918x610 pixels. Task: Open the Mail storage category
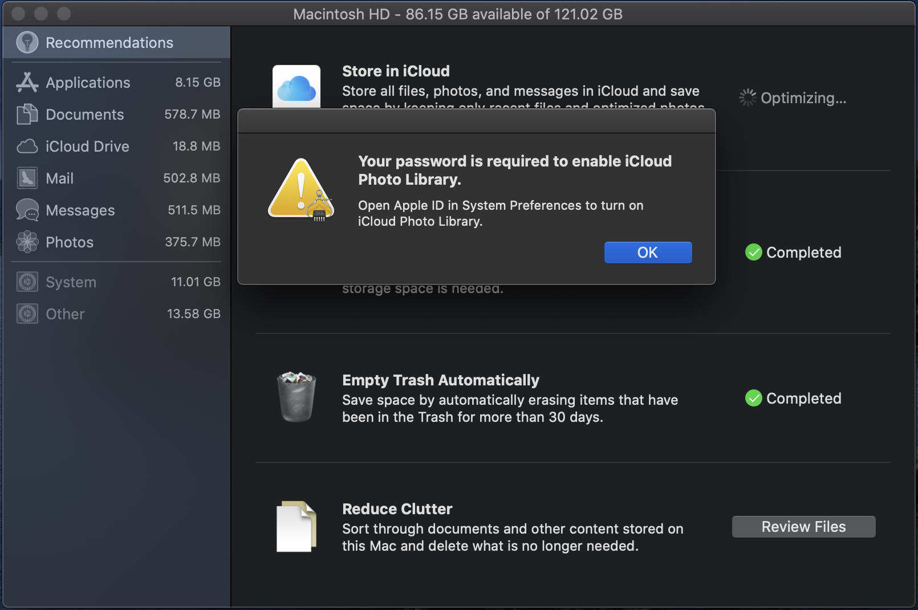click(x=116, y=178)
